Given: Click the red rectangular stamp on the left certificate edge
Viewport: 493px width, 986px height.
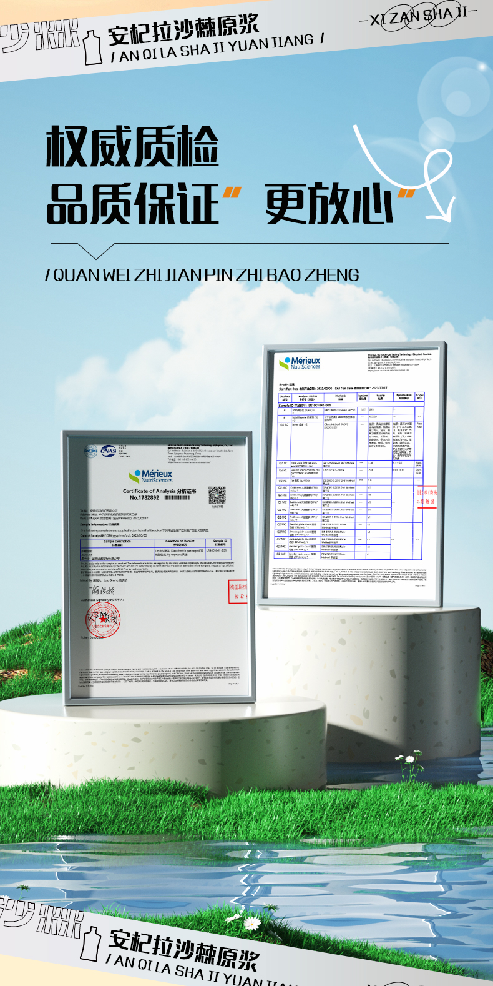Looking at the screenshot, I should point(238,592).
